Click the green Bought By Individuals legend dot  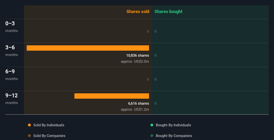click(152, 125)
